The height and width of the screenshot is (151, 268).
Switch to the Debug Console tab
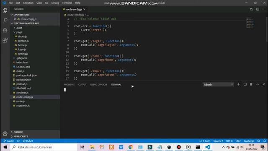point(99,85)
